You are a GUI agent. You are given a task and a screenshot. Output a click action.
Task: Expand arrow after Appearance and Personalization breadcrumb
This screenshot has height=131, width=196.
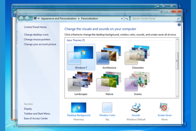(x=79, y=18)
